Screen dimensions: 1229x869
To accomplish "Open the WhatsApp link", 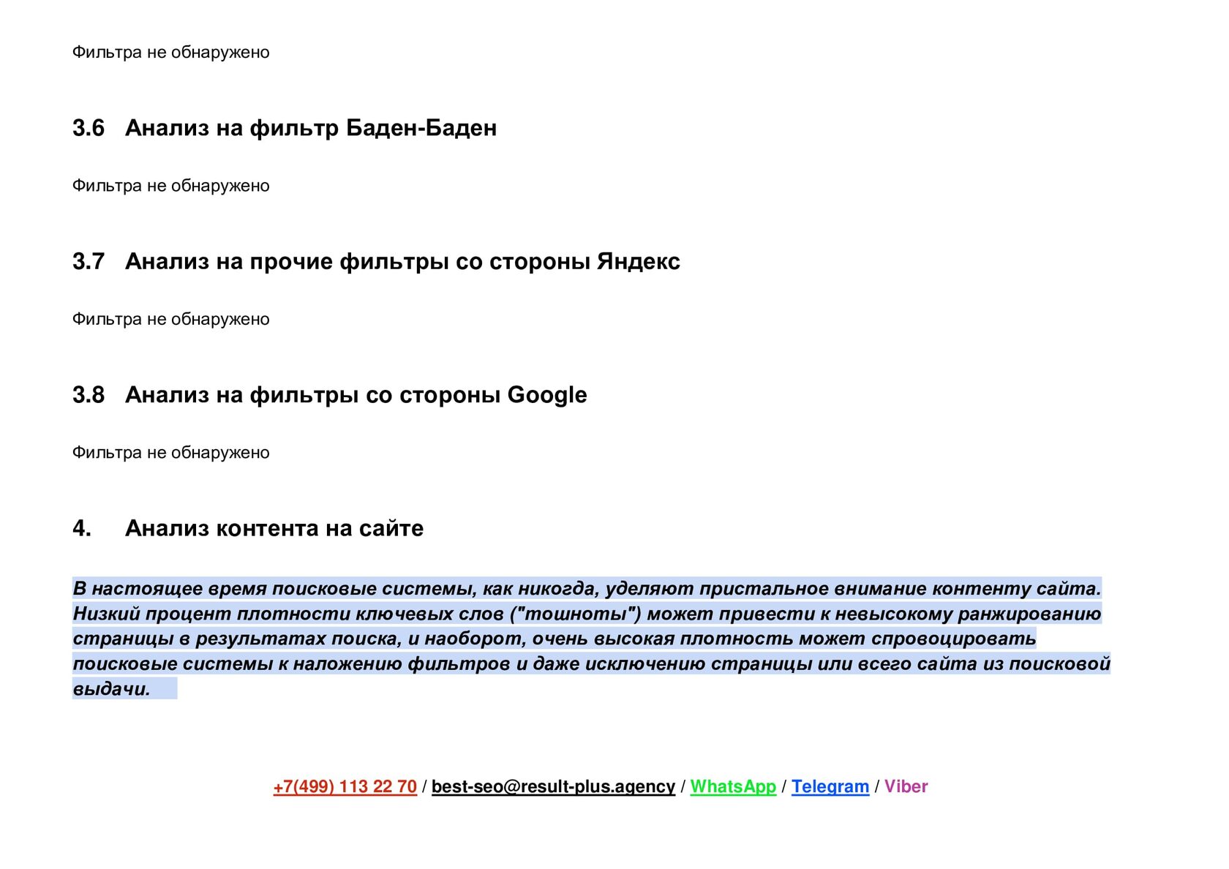I will [733, 786].
